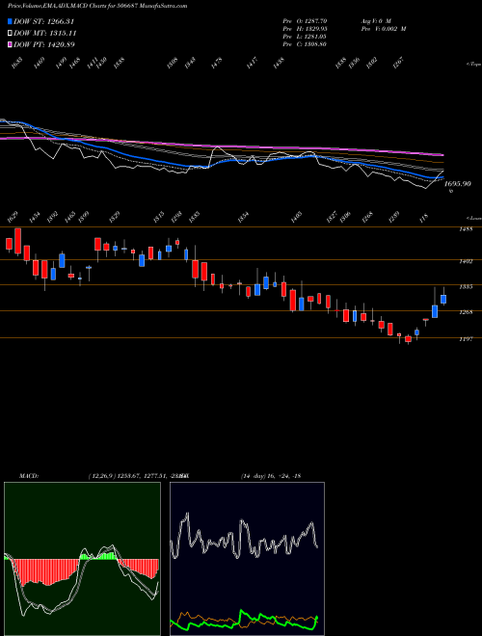Click the blue DOW ST legend swatch

click(x=11, y=21)
